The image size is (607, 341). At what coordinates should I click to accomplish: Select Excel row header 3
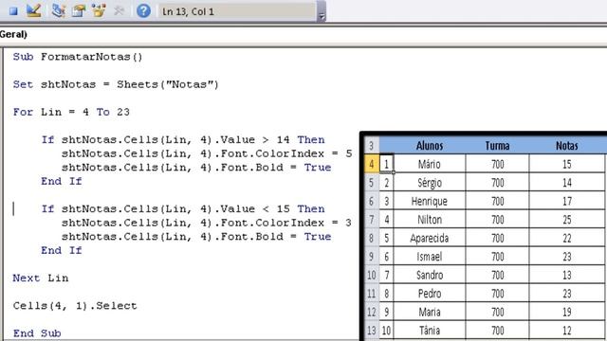click(x=372, y=146)
